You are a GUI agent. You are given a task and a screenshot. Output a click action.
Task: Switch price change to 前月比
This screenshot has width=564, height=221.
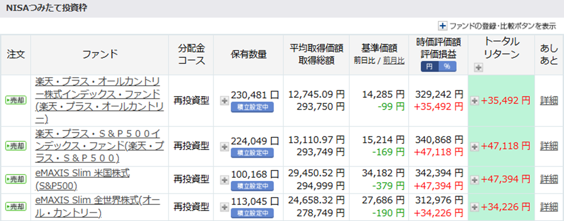pyautogui.click(x=393, y=61)
